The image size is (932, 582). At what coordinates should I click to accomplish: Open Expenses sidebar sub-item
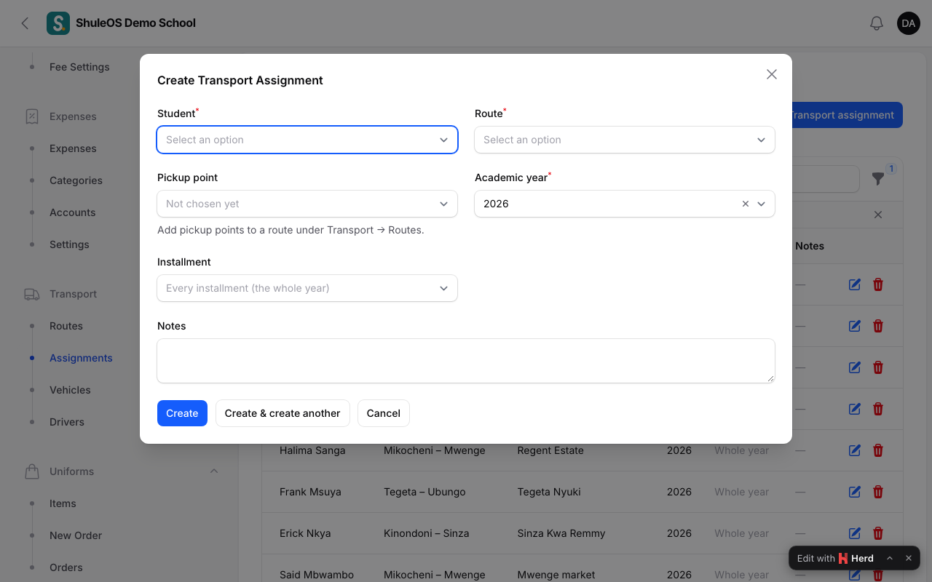[x=73, y=148]
